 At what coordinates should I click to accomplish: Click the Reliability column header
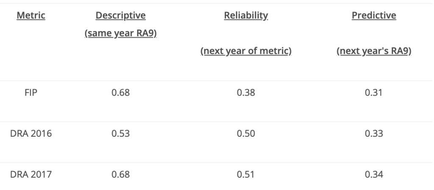246,15
